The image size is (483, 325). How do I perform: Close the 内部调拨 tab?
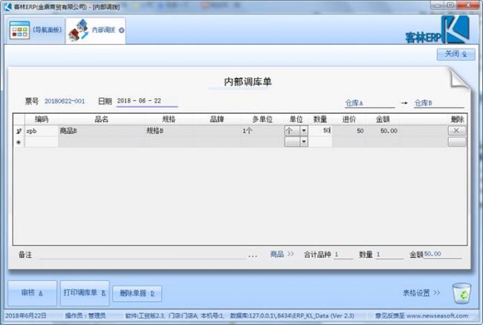click(122, 30)
